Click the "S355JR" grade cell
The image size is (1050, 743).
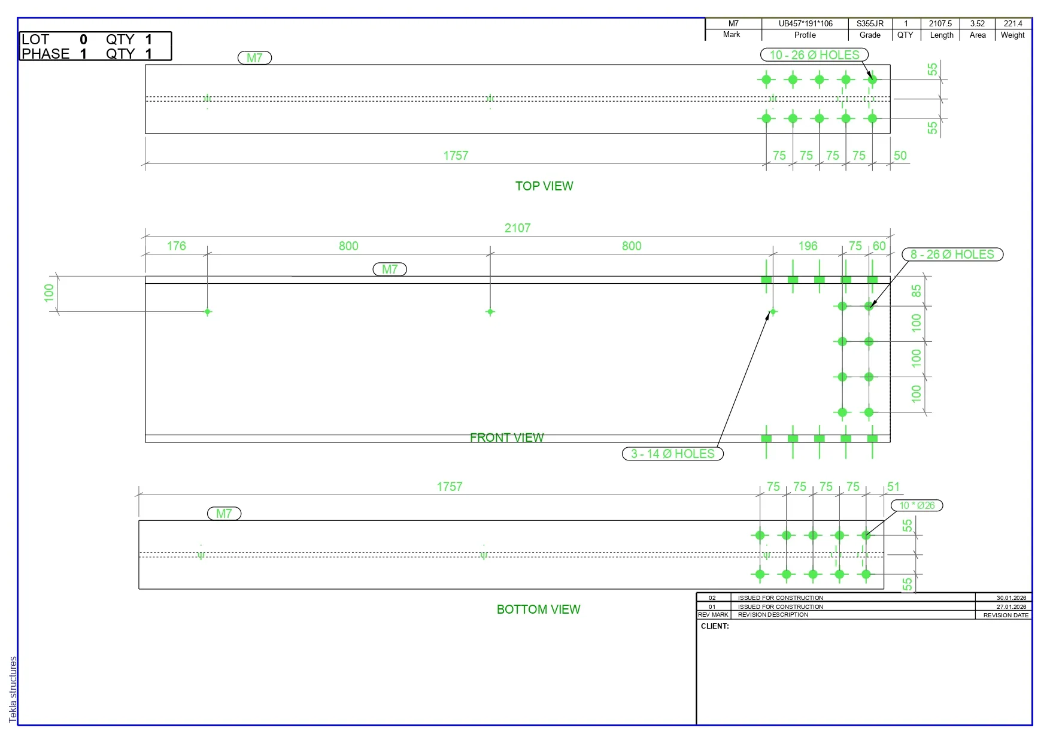pos(870,24)
